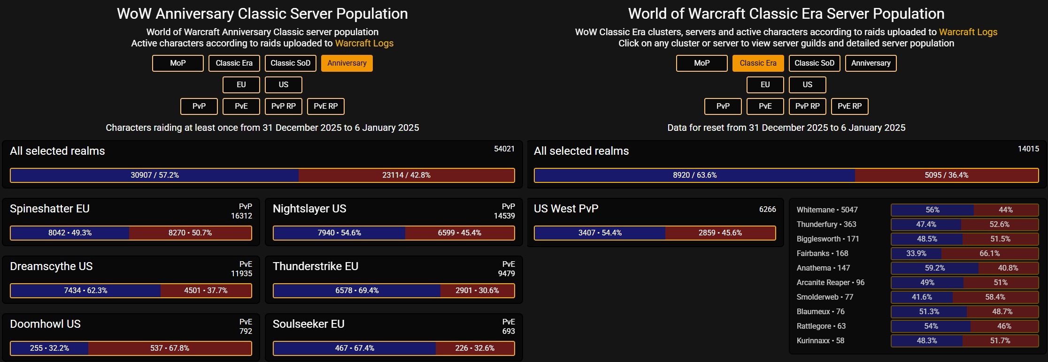Viewport: 1048px width, 362px height.
Task: Open the Spineshatter EU server card
Action: click(x=131, y=222)
